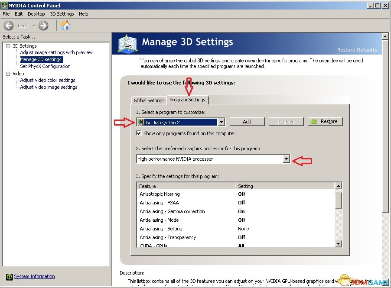Viewport: 391px width, 288px height.
Task: Switch to the Global Settings tab
Action: tap(149, 100)
